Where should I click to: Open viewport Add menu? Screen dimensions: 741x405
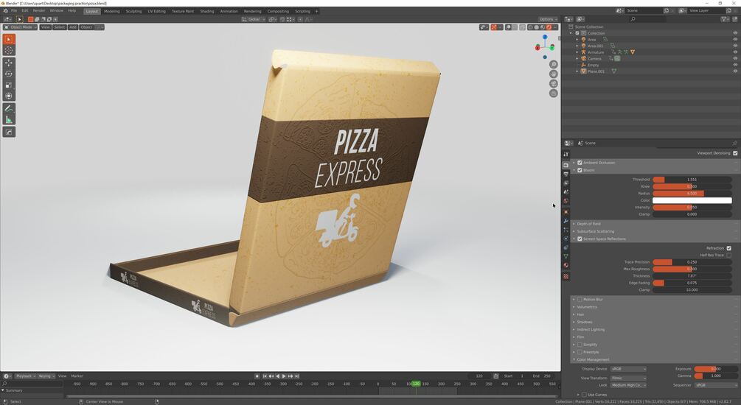coord(73,27)
